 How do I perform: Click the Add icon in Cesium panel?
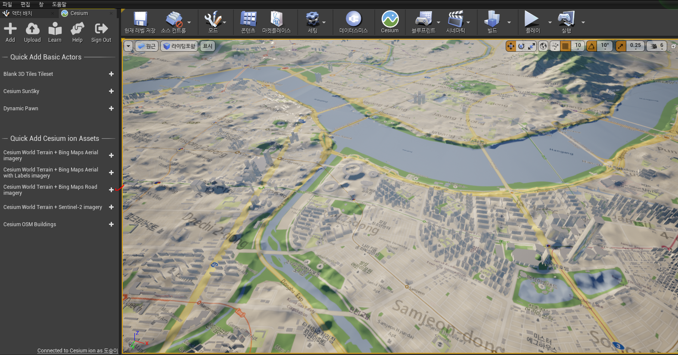click(x=10, y=32)
